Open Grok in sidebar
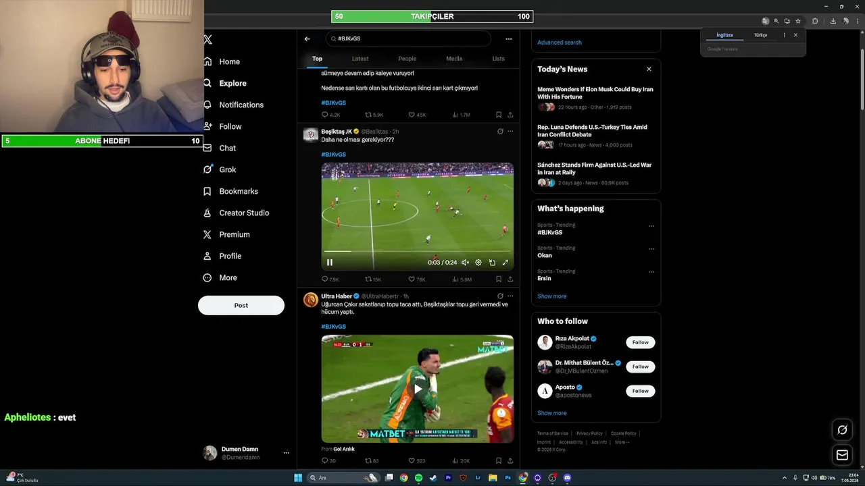 coord(220,169)
